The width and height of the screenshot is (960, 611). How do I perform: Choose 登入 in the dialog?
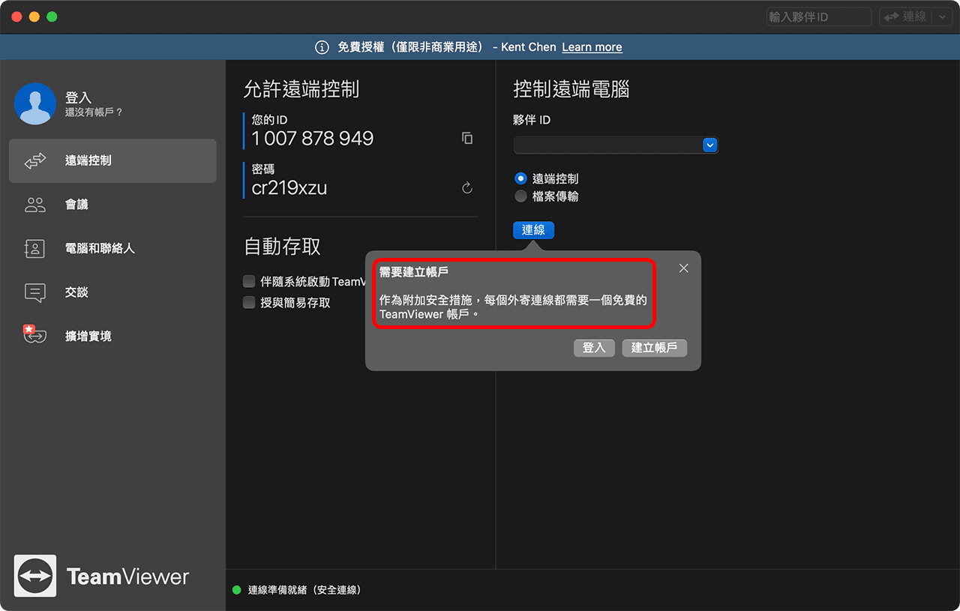pyautogui.click(x=594, y=348)
